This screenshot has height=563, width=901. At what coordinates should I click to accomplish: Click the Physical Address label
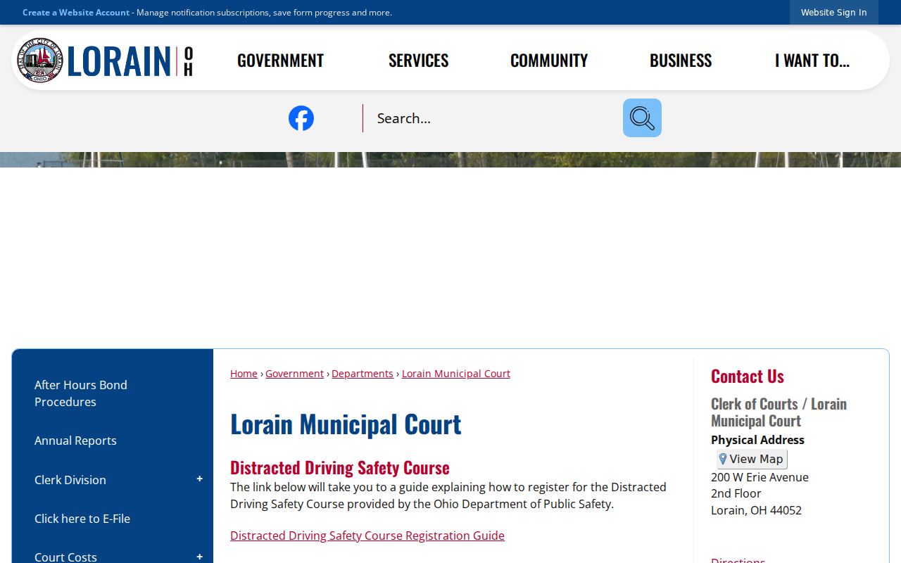(757, 440)
